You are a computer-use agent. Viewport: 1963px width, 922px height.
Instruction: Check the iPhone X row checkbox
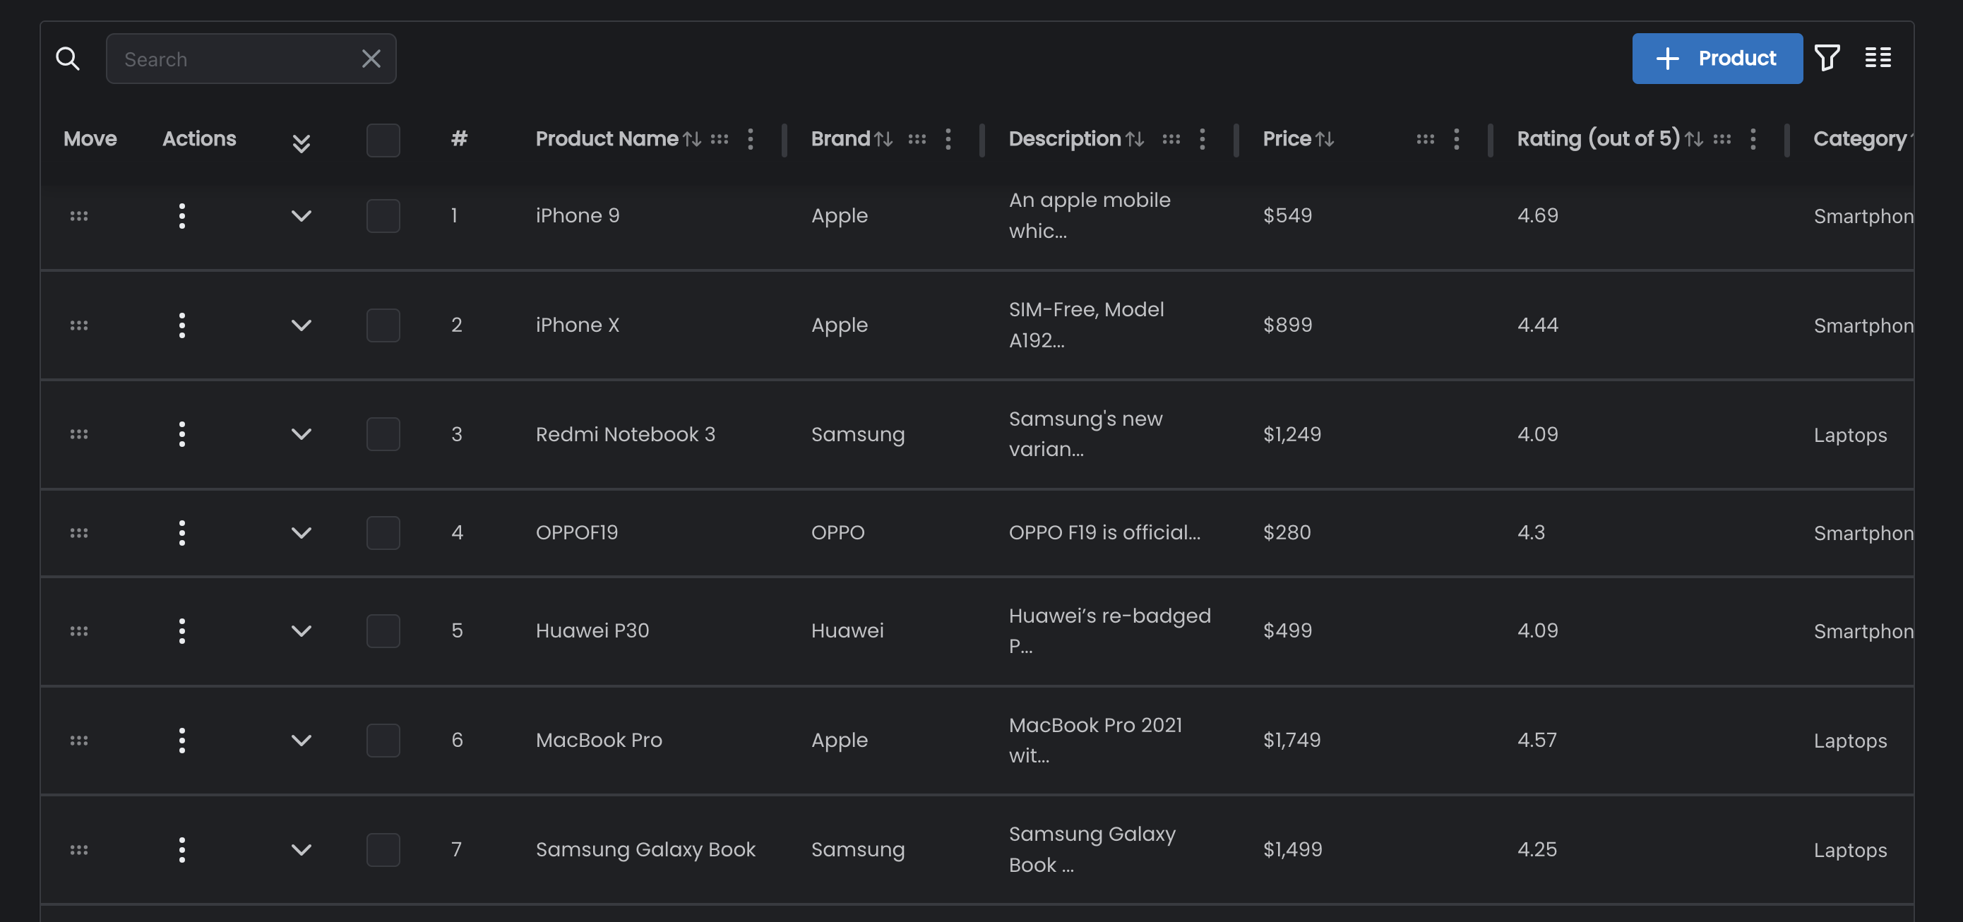click(x=383, y=325)
